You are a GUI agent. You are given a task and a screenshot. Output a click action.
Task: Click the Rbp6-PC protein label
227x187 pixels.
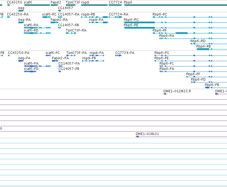point(167,63)
